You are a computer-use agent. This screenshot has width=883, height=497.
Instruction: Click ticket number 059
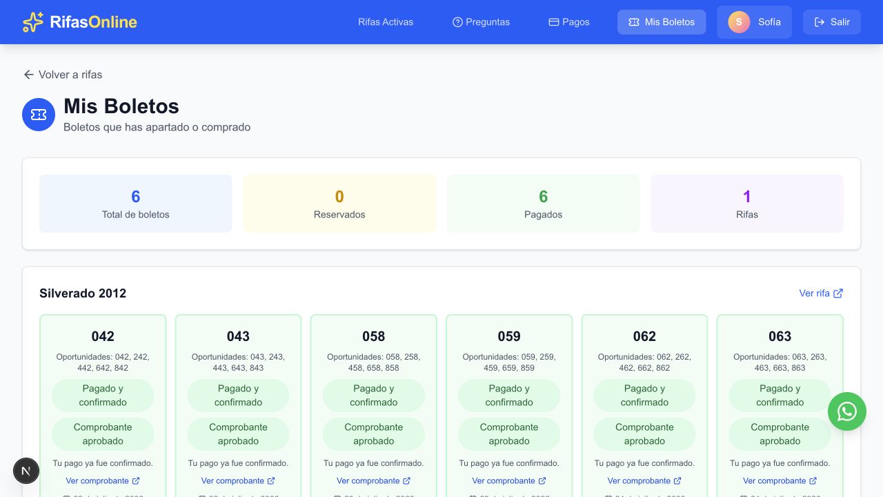tap(509, 336)
